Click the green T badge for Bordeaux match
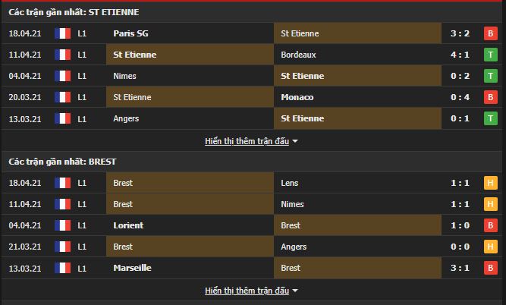Image resolution: width=506 pixels, height=305 pixels. pos(490,55)
